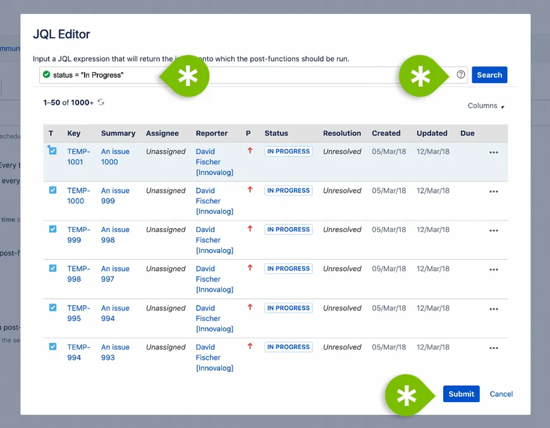
Task: Open reporter David Fischer on TEMP-994 row
Action: pos(214,357)
